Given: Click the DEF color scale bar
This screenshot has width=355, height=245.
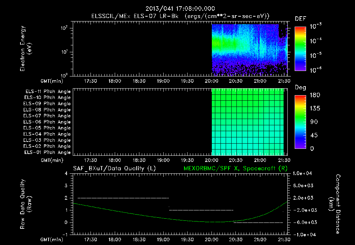Looking at the screenshot, I should coord(300,48).
